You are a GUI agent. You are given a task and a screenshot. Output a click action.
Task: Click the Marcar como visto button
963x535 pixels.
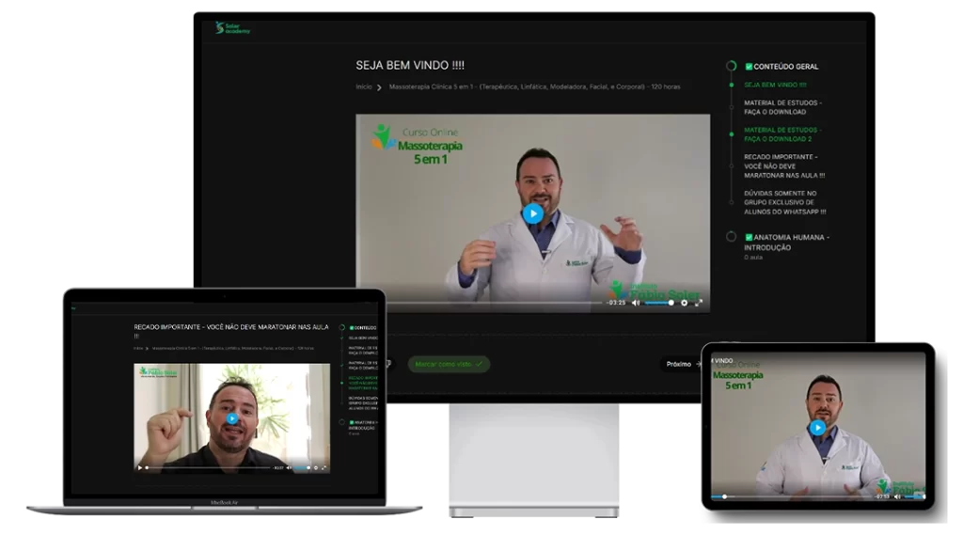click(449, 364)
